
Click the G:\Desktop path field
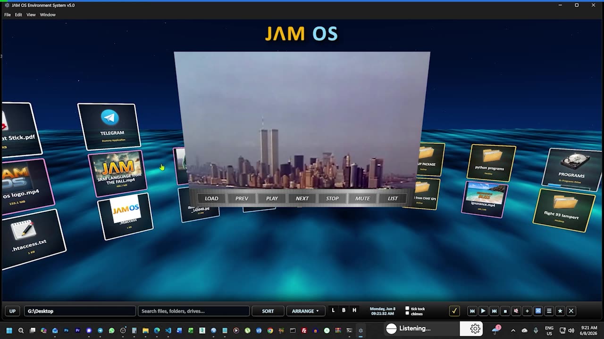click(x=80, y=311)
